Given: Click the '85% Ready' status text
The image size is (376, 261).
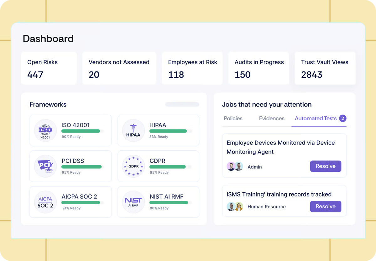Looking at the screenshot, I should (x=159, y=172).
